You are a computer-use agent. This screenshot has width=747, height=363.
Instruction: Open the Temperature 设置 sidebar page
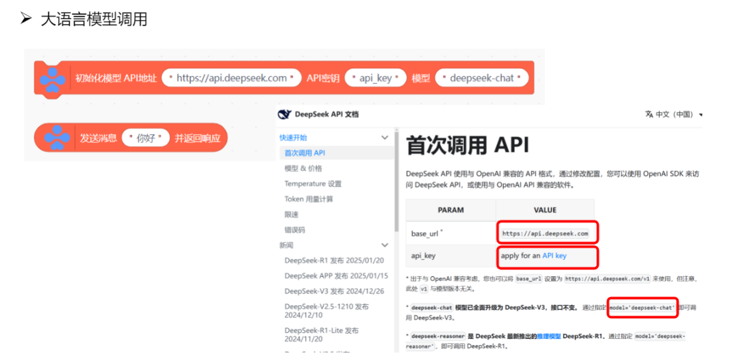(x=313, y=183)
